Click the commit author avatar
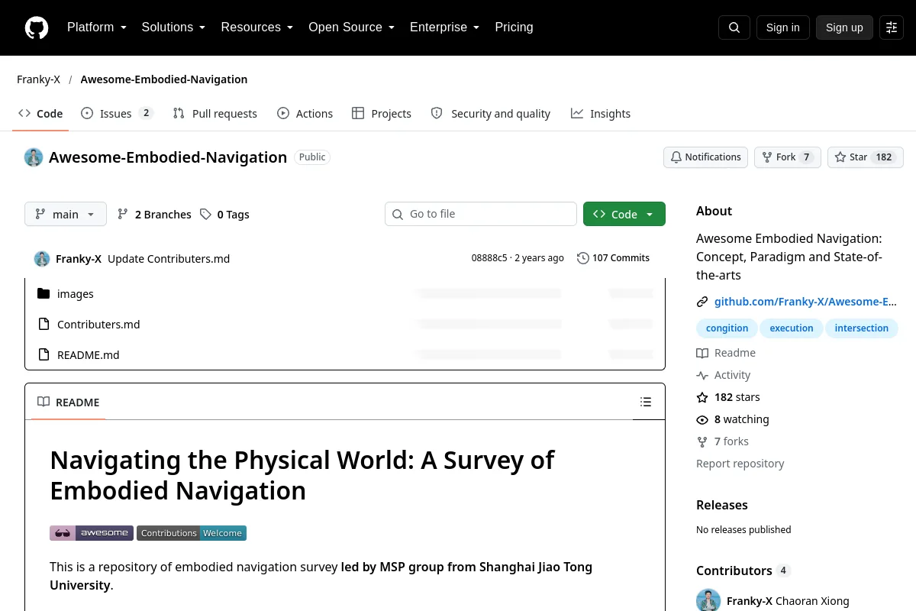The image size is (916, 611). pos(42,259)
